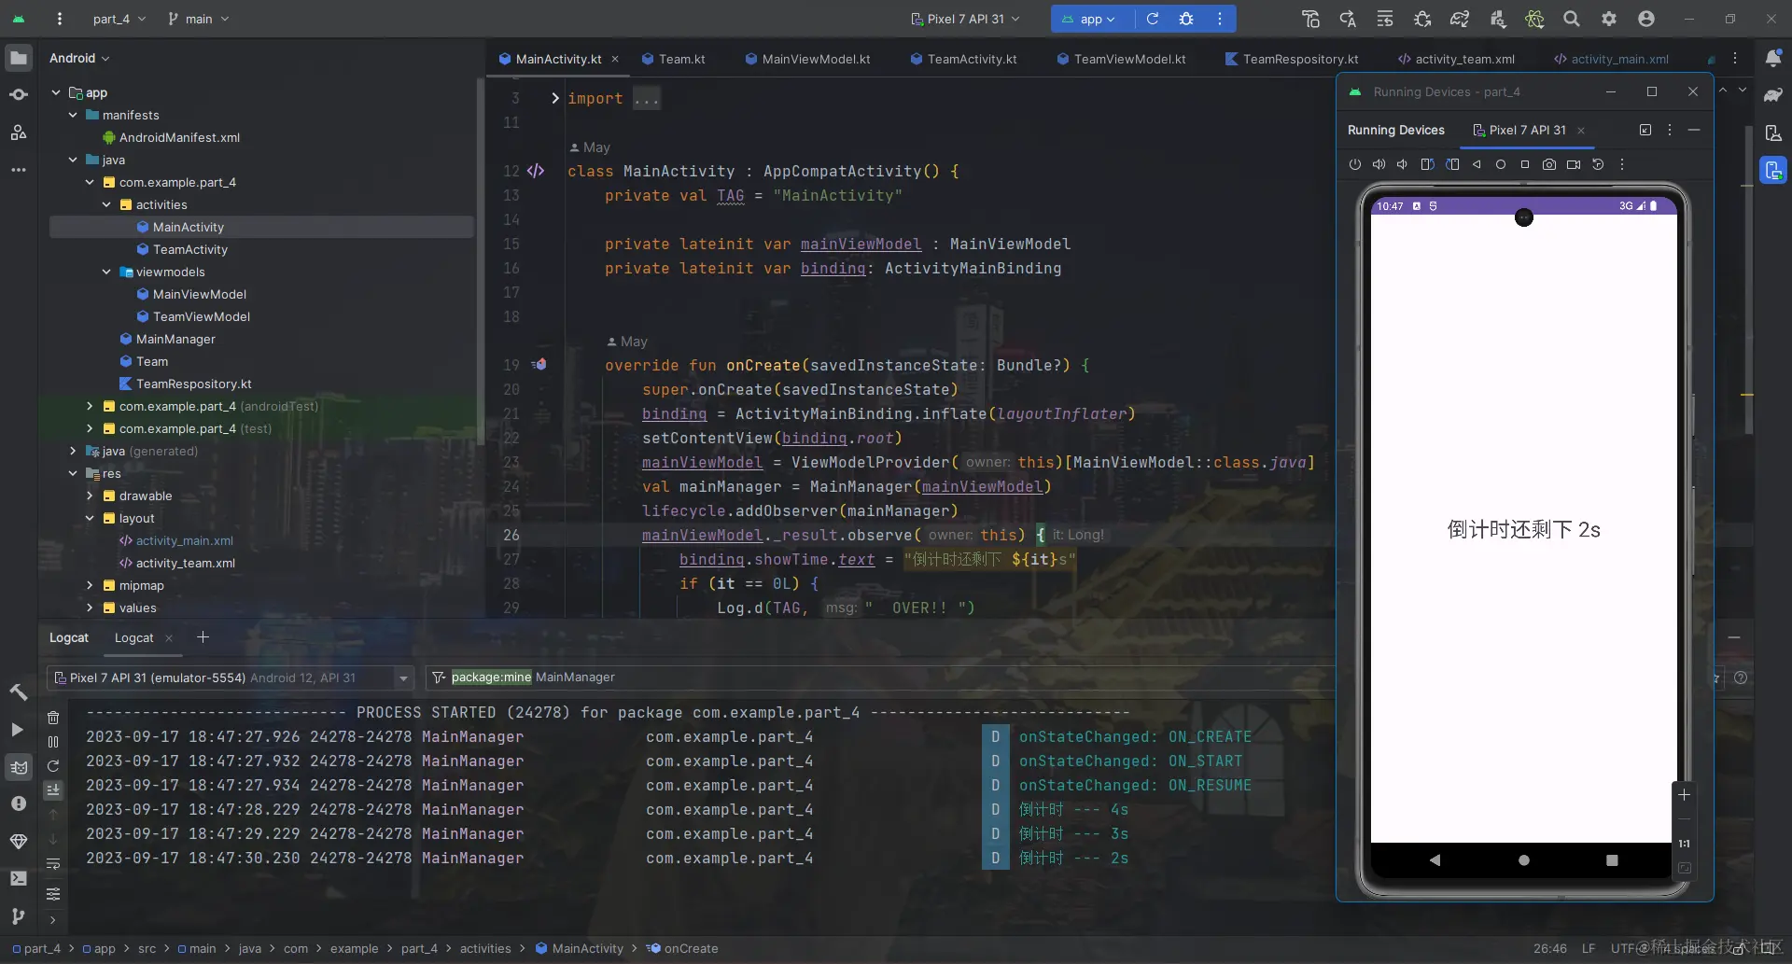Rerun the app
The image size is (1792, 964).
coord(1153,19)
